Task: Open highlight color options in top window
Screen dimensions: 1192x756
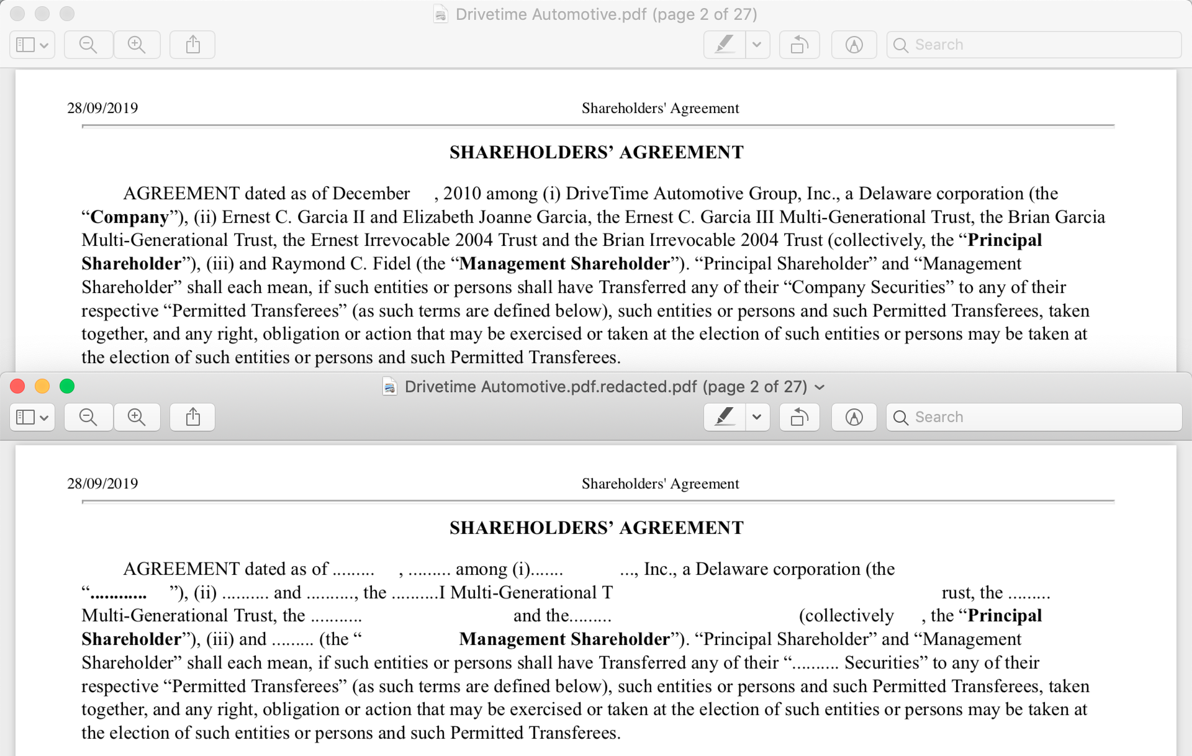Action: 757,45
